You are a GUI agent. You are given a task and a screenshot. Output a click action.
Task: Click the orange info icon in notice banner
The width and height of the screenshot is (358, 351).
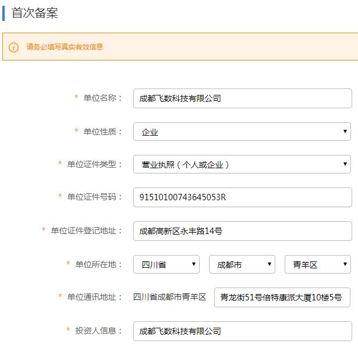point(14,47)
